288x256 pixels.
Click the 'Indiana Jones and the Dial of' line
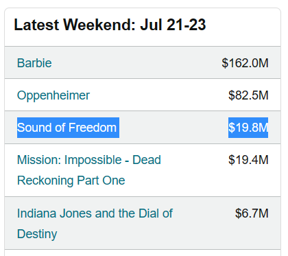click(95, 213)
